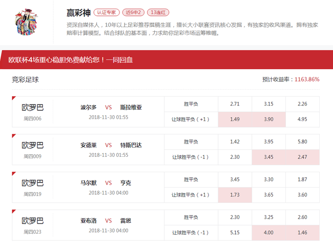Screen dimensions: 333x246
Task: Click team name 斯拉维亚
Action: coord(131,107)
